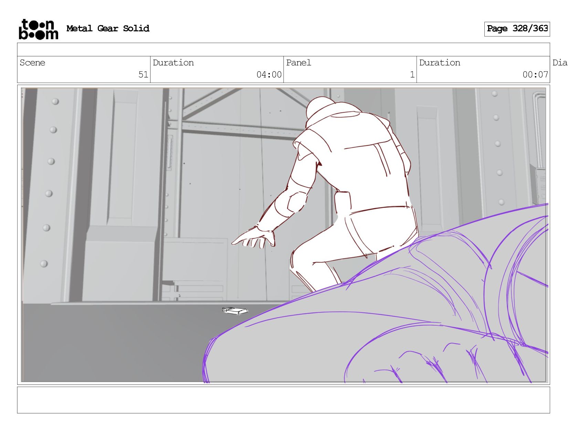Click the Toon Boom logo
Viewport: 568px width, 439px height.
point(38,29)
